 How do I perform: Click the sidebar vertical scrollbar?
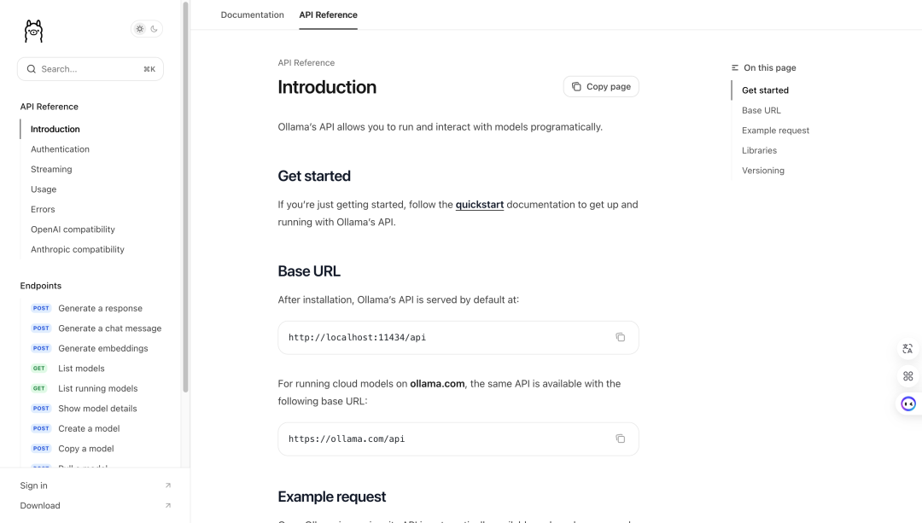185,197
